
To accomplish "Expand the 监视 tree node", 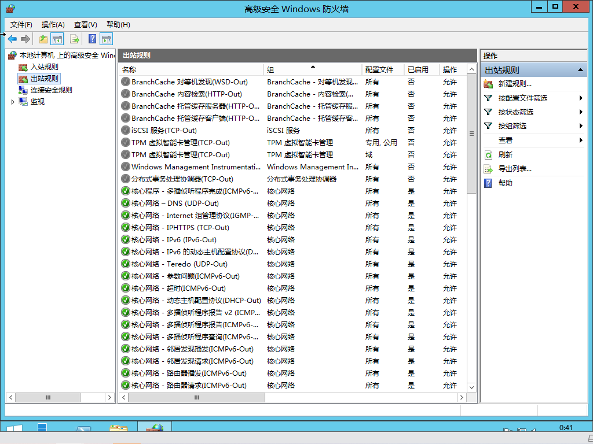I will (13, 102).
